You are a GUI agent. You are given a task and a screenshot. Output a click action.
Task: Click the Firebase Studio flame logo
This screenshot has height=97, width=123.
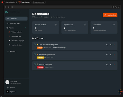click(2, 2)
